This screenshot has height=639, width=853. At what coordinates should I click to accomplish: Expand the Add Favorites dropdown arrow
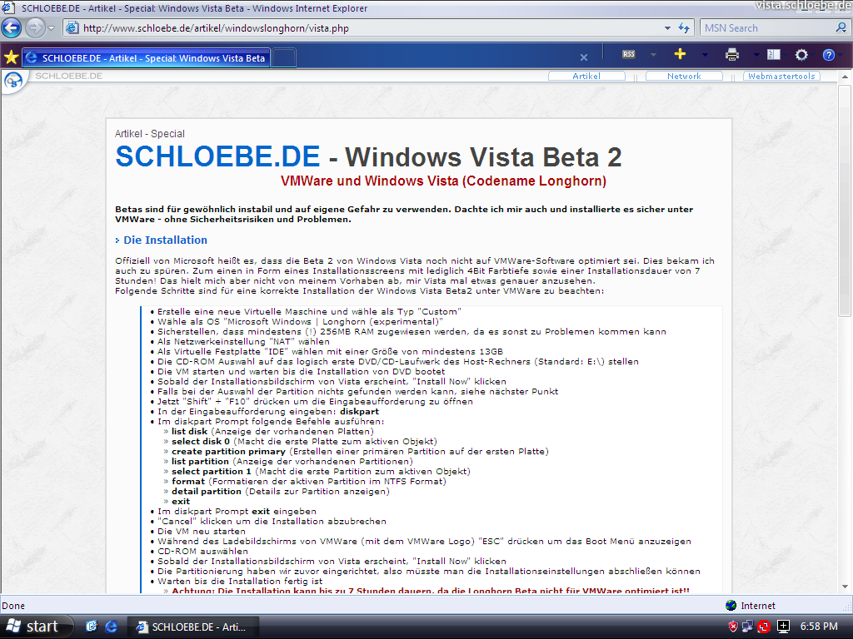705,55
